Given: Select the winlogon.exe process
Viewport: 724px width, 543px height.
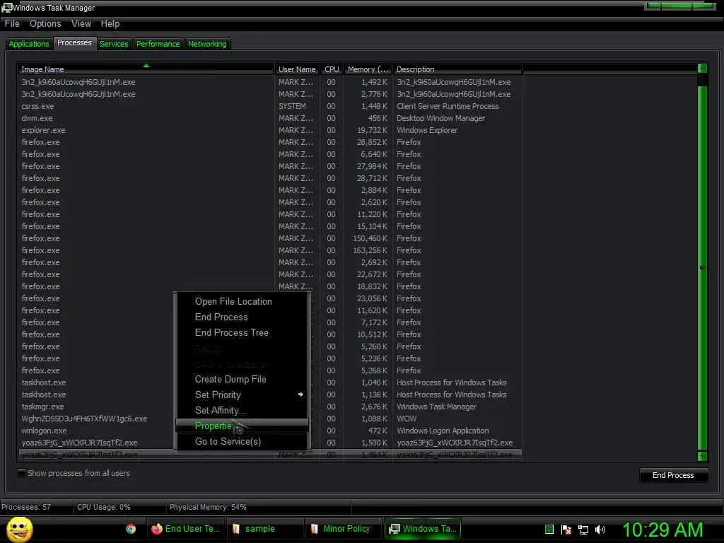Looking at the screenshot, I should (x=269, y=431).
